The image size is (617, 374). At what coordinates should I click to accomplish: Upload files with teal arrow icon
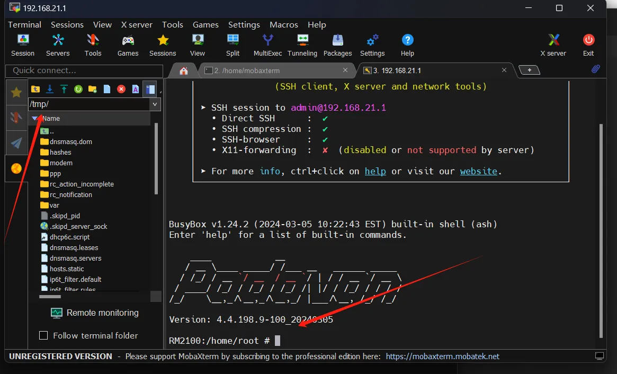point(64,89)
